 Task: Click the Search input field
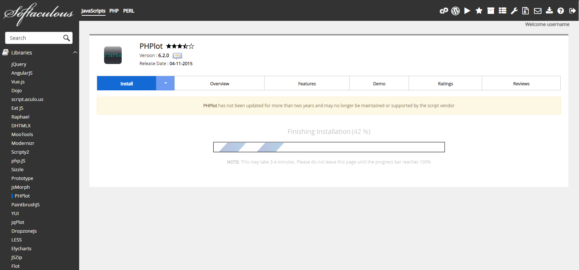click(35, 38)
